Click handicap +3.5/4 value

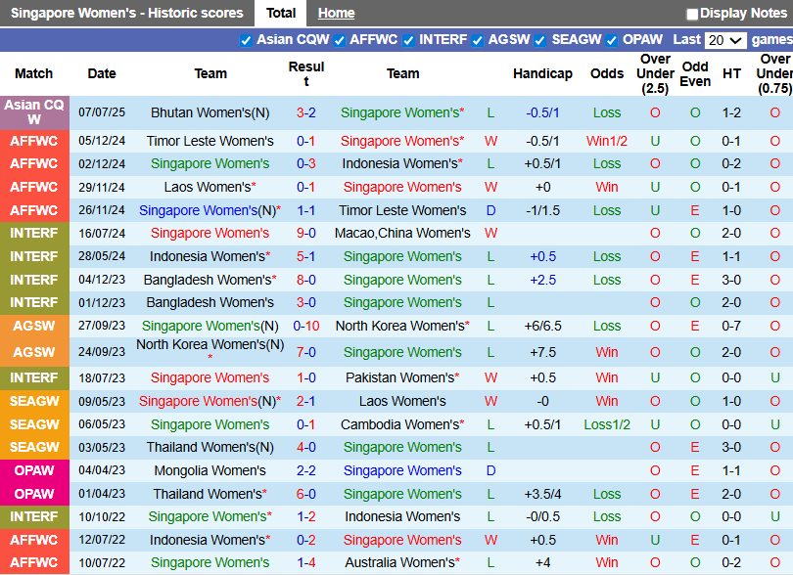point(542,494)
